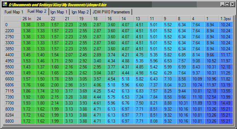The width and height of the screenshot is (237, 129).
Task: Click the cell containing 13.55
Action: point(226,91)
